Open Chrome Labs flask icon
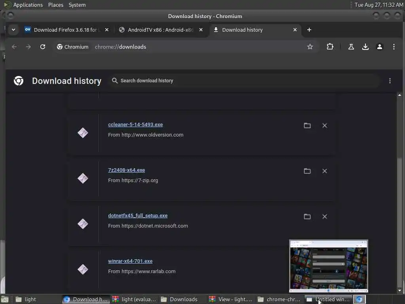This screenshot has height=304, width=405. (x=351, y=47)
